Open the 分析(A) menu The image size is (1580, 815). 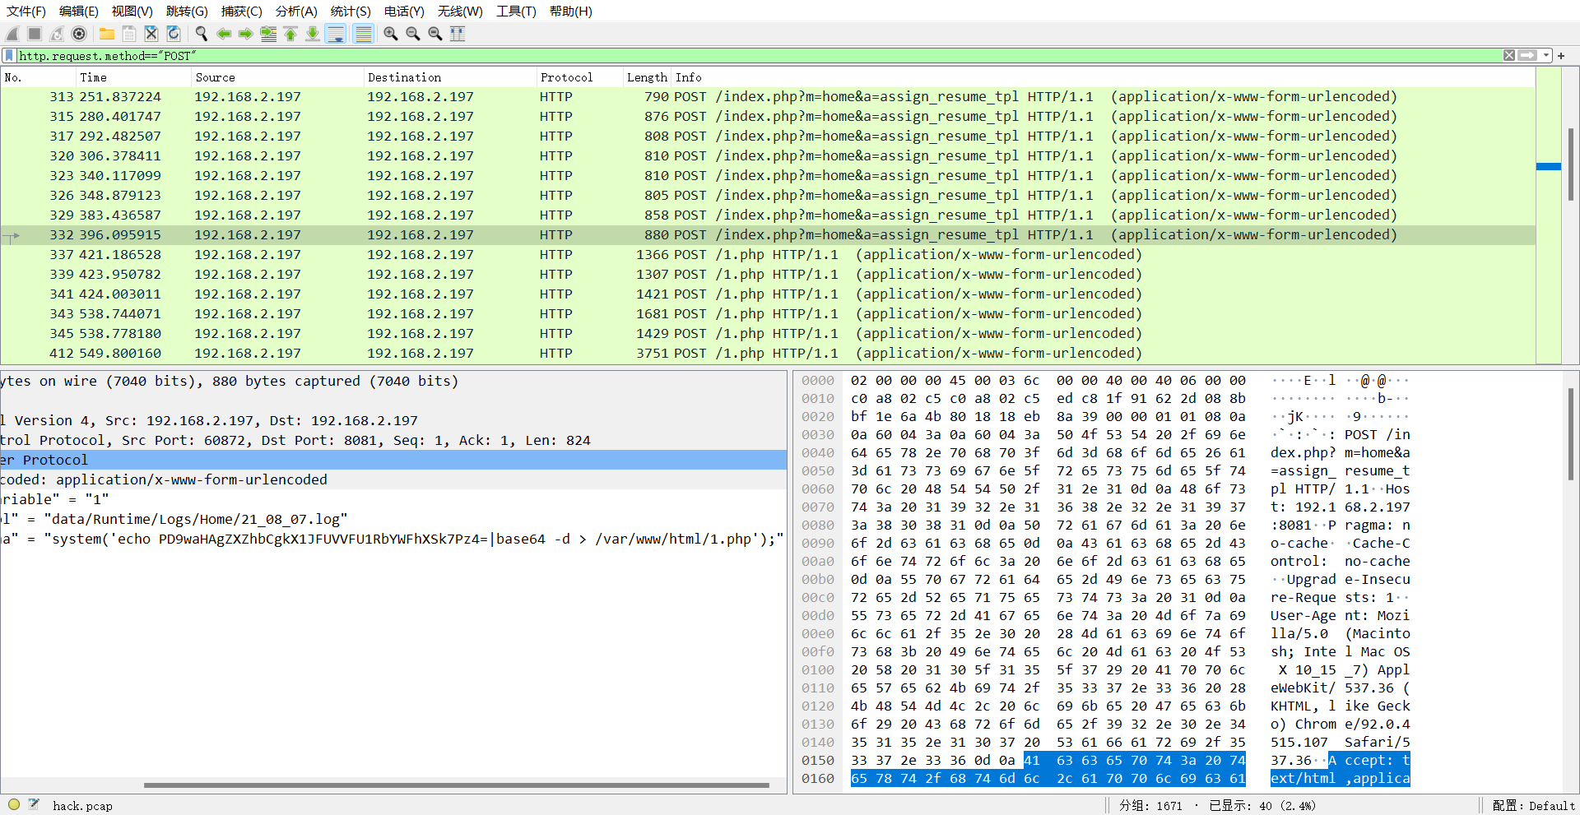point(296,11)
